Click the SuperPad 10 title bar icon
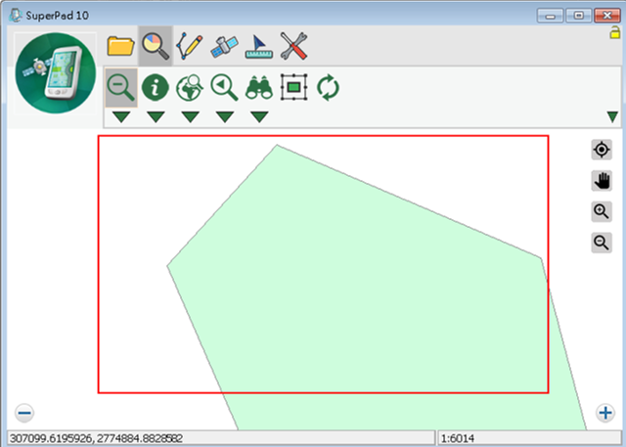Screen dimensions: 626x447 (x=16, y=16)
